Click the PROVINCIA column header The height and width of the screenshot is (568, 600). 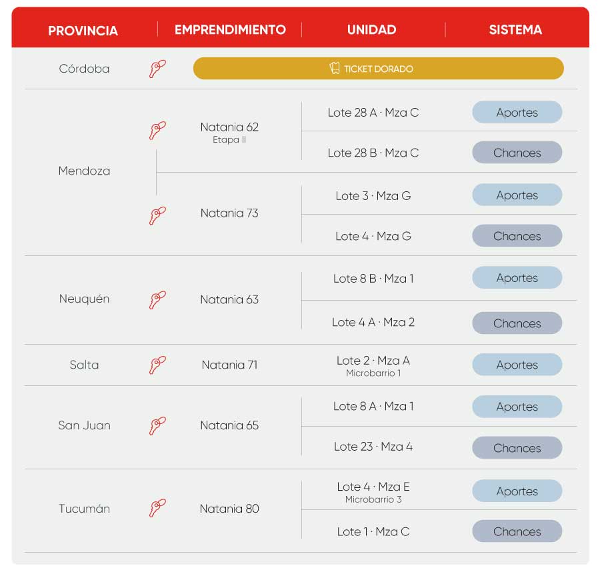pyautogui.click(x=83, y=31)
